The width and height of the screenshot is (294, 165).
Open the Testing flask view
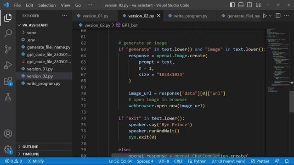point(8,97)
